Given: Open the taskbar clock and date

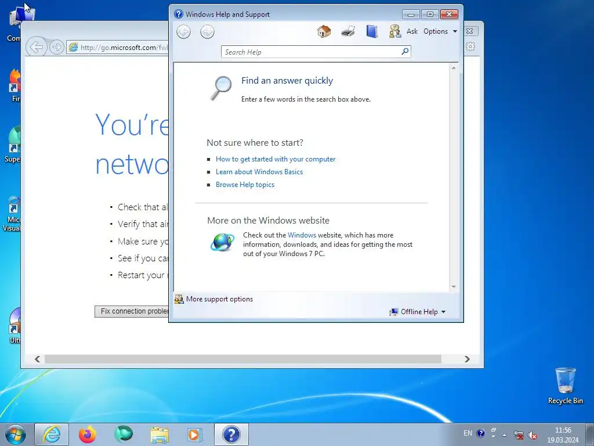Looking at the screenshot, I should (563, 435).
